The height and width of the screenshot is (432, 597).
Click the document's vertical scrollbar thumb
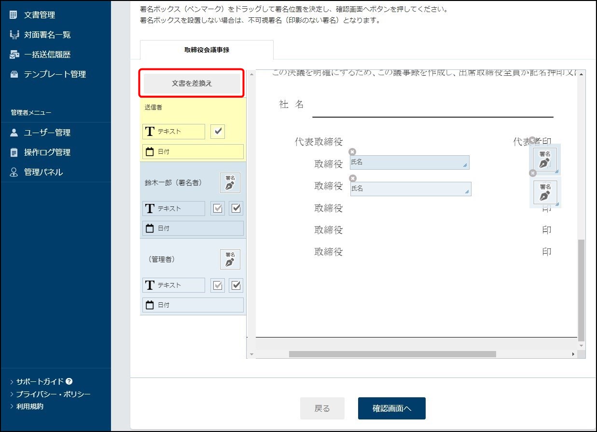click(x=582, y=289)
